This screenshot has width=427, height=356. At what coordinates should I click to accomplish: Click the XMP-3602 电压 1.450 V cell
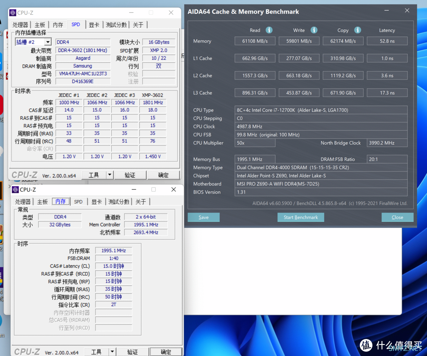(153, 156)
